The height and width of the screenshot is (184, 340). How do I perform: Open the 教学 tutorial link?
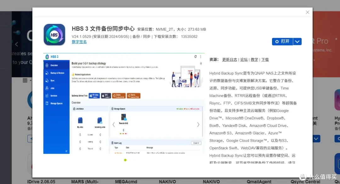point(254,60)
